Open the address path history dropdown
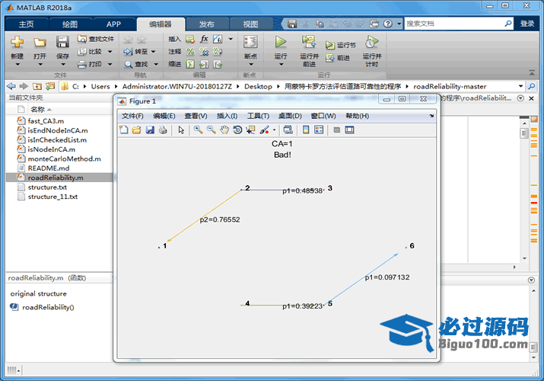The image size is (544, 381). [520, 86]
